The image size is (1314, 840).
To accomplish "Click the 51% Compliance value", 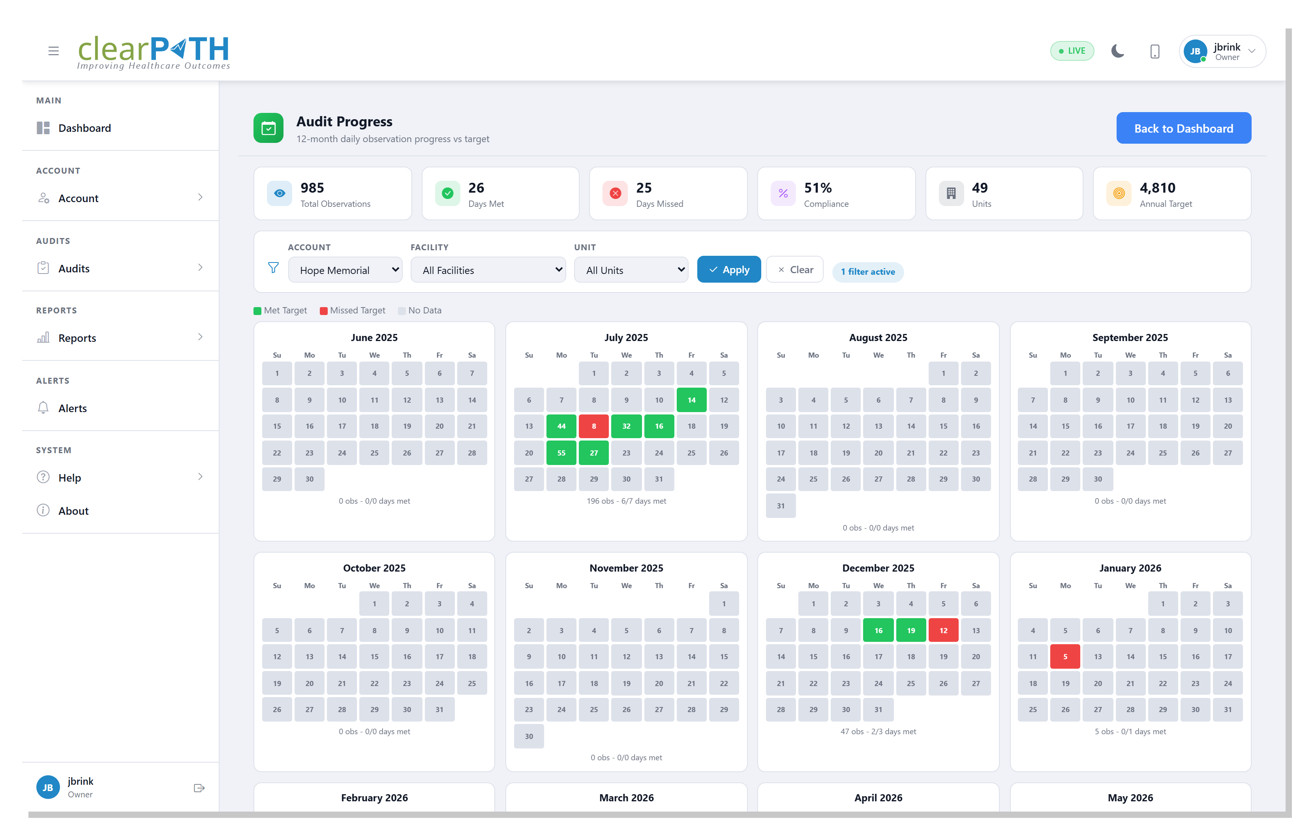I will point(817,187).
